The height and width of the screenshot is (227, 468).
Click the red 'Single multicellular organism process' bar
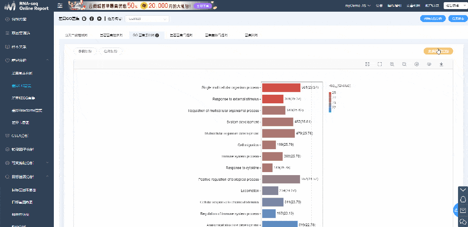(x=281, y=88)
